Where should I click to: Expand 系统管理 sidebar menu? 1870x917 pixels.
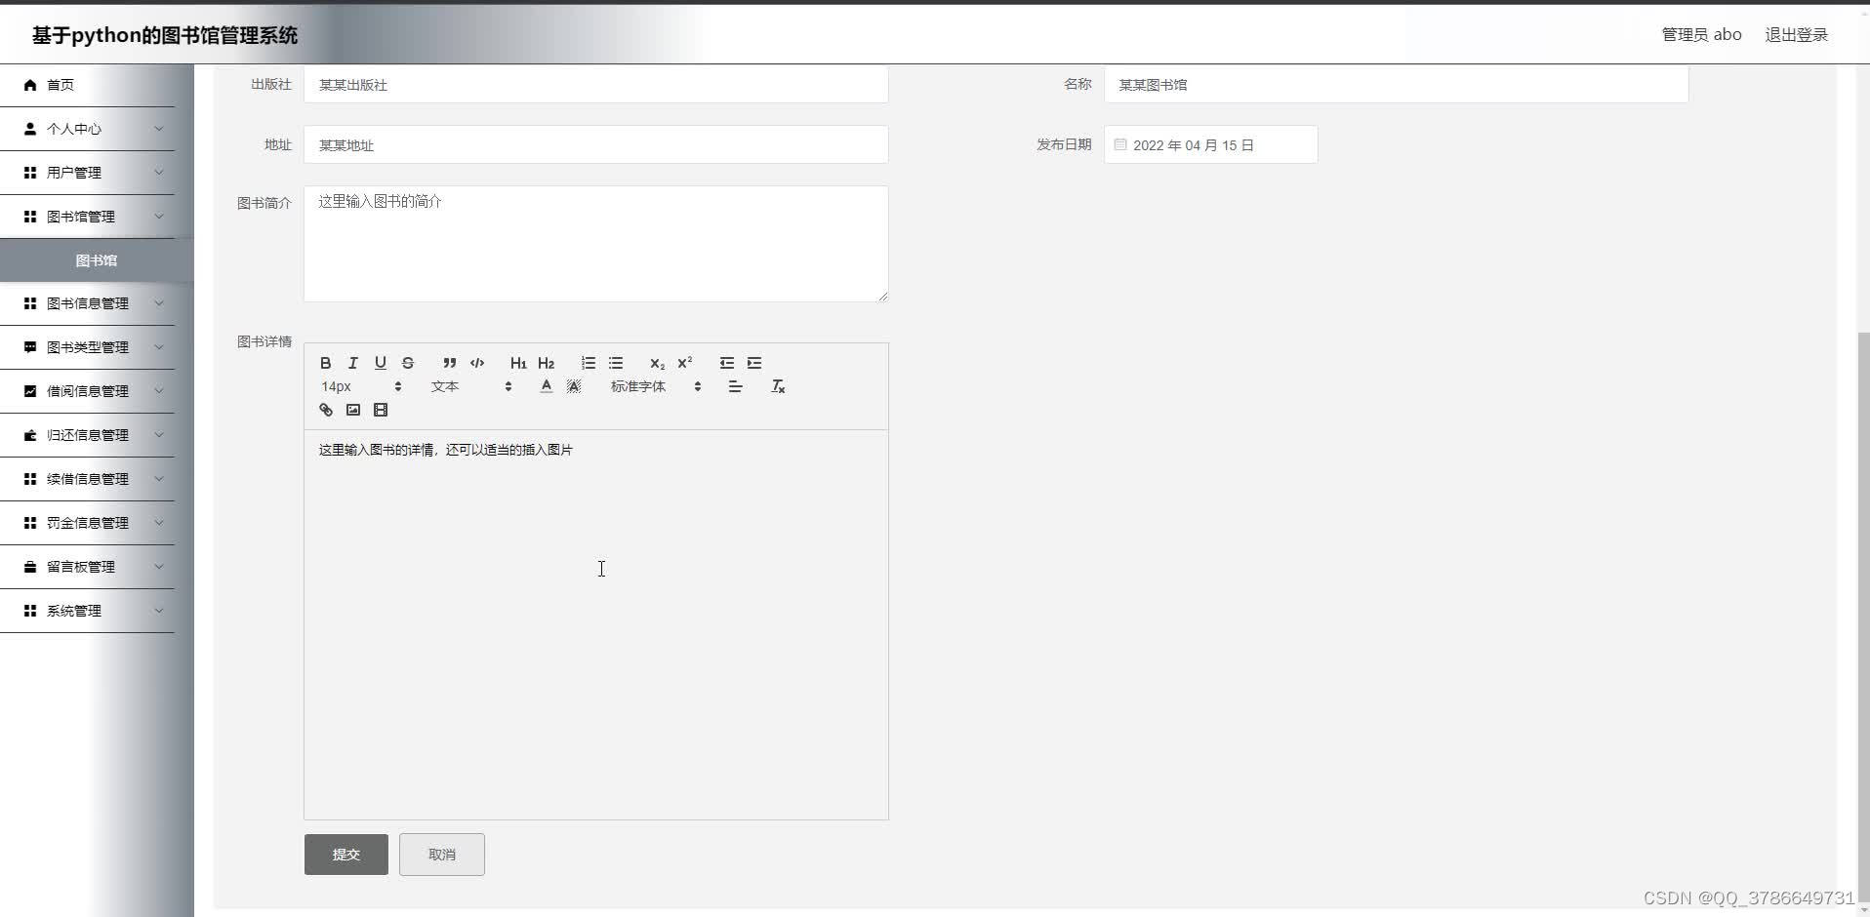pos(88,611)
